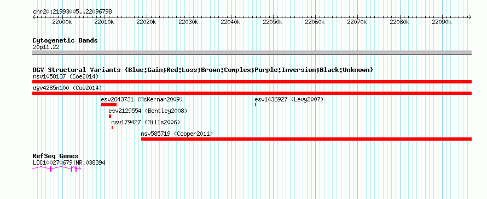Click the 22090k ruler tick label
Image resolution: width=487 pixels, height=199 pixels.
click(x=442, y=22)
